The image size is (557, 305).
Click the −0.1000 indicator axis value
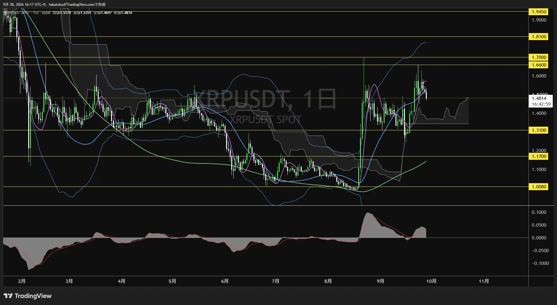[540, 263]
